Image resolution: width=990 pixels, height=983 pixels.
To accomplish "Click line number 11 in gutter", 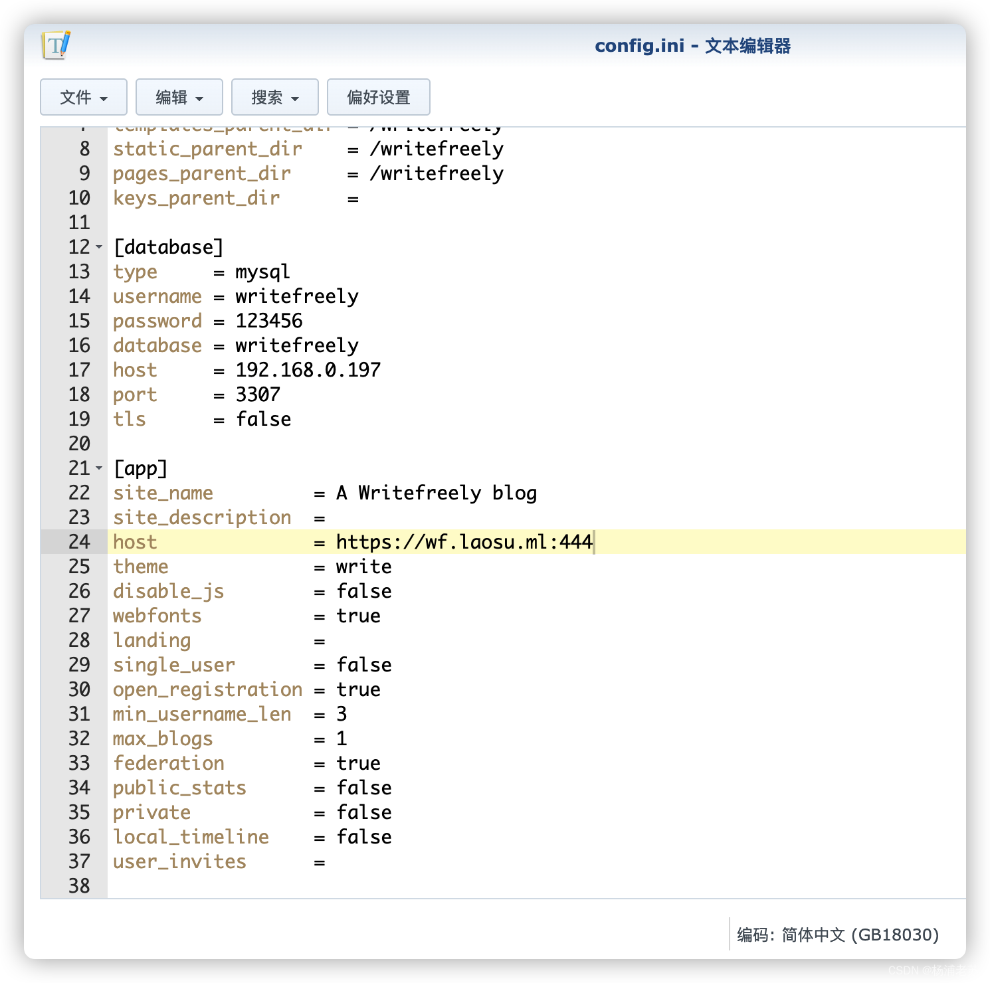I will click(x=79, y=223).
